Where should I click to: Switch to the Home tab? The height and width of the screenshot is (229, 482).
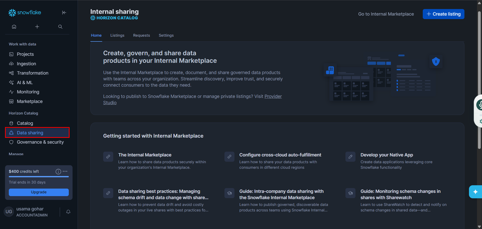click(96, 35)
